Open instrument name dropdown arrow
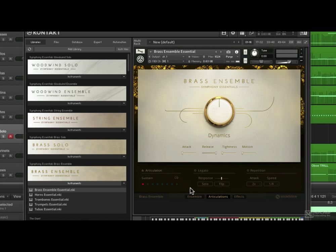336x252 pixels. [151, 52]
